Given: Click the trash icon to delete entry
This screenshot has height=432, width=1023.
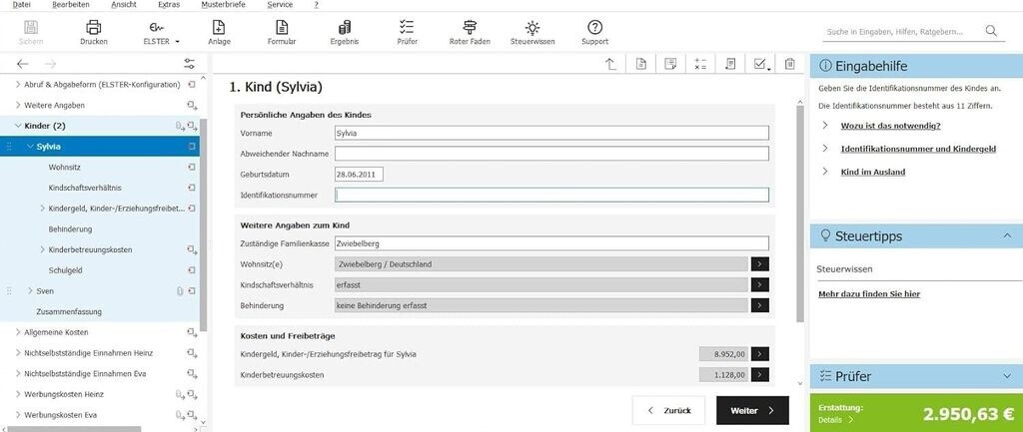Looking at the screenshot, I should click(789, 65).
